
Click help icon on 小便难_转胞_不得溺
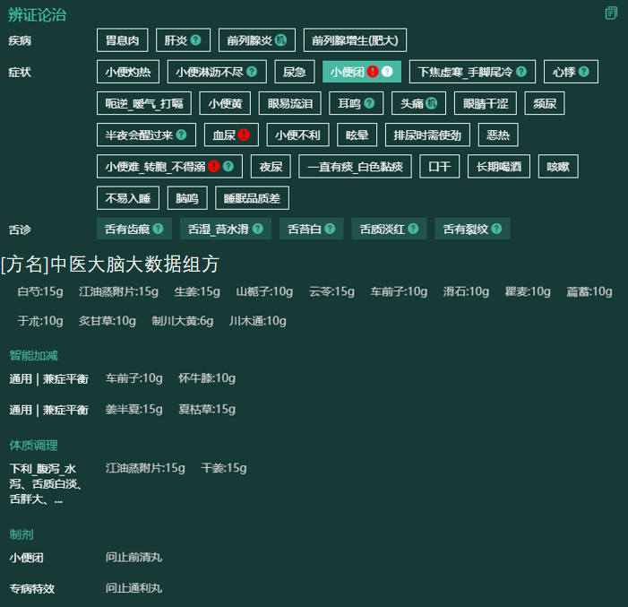tap(228, 166)
